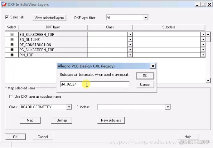
Task: Toggle the Select all checkbox
Action: 7,17
